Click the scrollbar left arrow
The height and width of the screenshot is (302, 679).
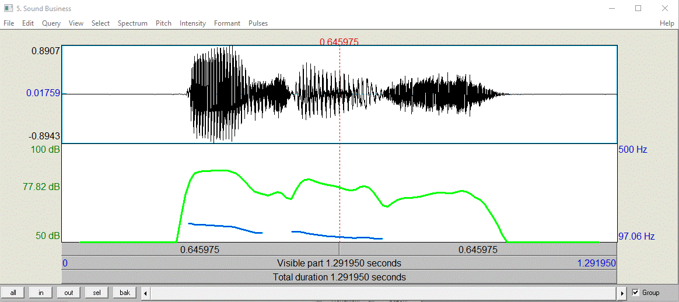point(146,293)
